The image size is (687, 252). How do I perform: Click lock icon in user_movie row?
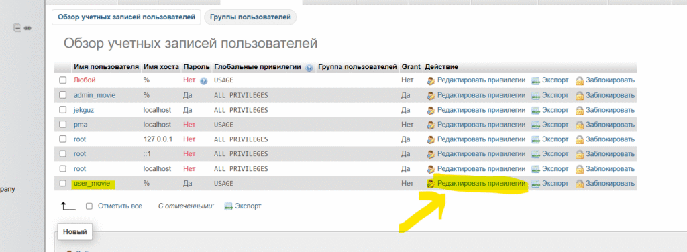[580, 184]
